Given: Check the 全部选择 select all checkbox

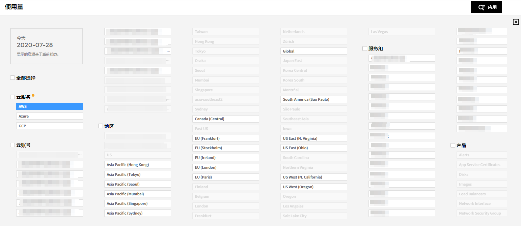Looking at the screenshot, I should pyautogui.click(x=12, y=78).
